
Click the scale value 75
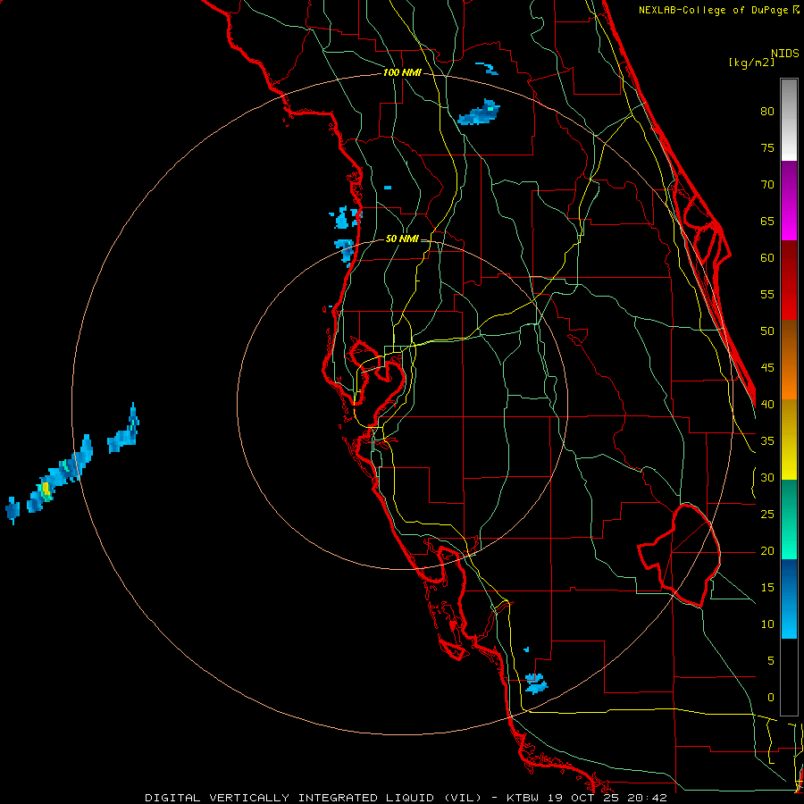(767, 148)
